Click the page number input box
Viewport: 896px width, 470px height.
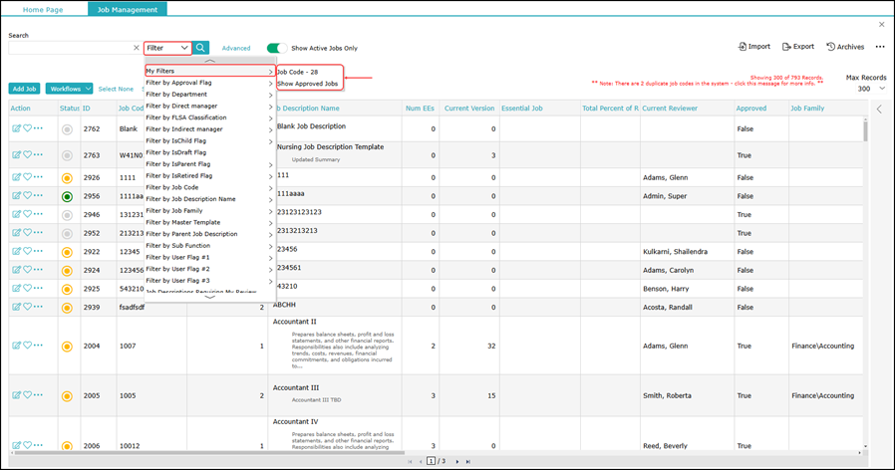(x=431, y=461)
